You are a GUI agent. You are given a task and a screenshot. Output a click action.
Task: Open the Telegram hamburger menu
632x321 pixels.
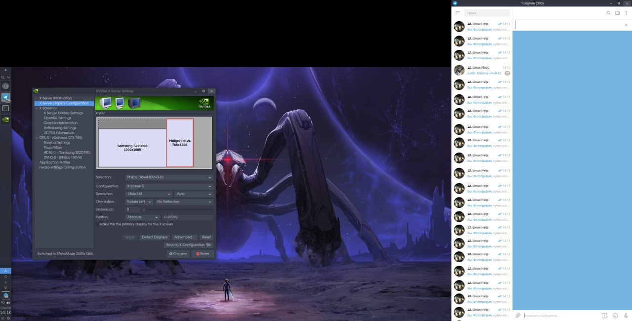(458, 13)
